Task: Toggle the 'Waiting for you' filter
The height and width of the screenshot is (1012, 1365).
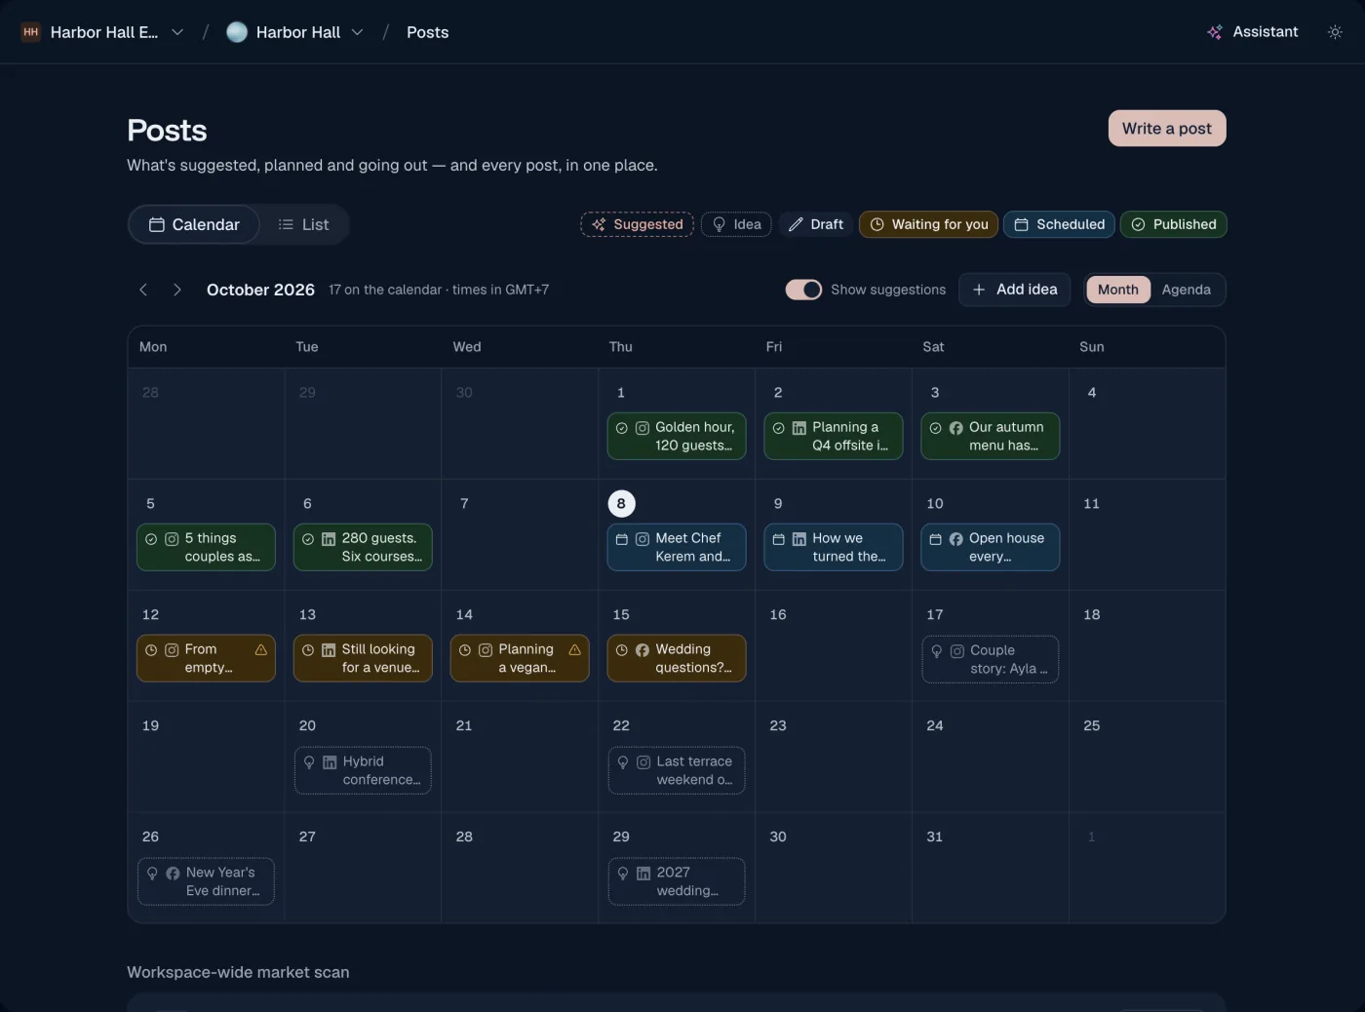Action: (928, 224)
